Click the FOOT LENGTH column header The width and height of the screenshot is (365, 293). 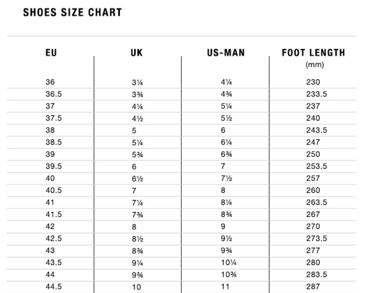click(313, 53)
